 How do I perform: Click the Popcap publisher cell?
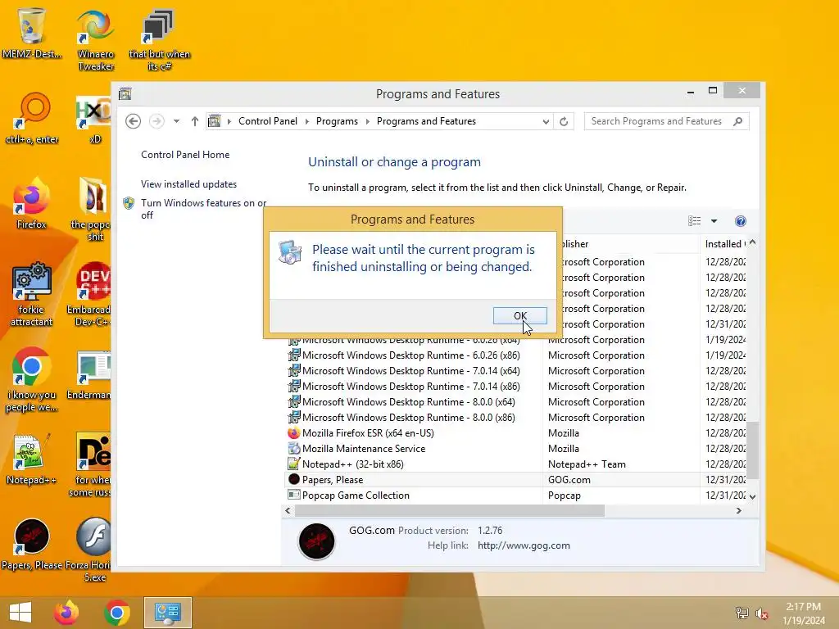[564, 496]
